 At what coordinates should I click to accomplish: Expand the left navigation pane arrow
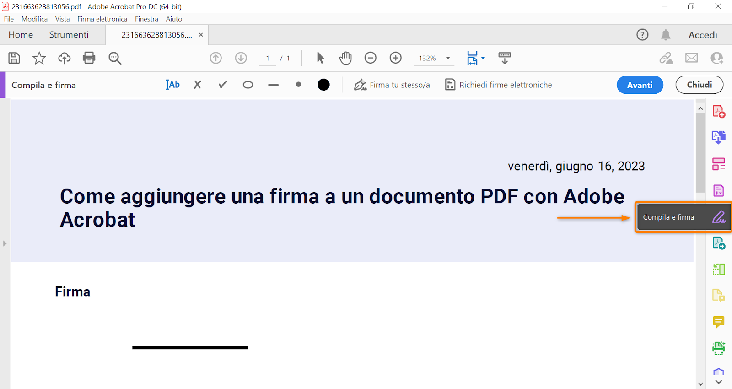pyautogui.click(x=5, y=243)
